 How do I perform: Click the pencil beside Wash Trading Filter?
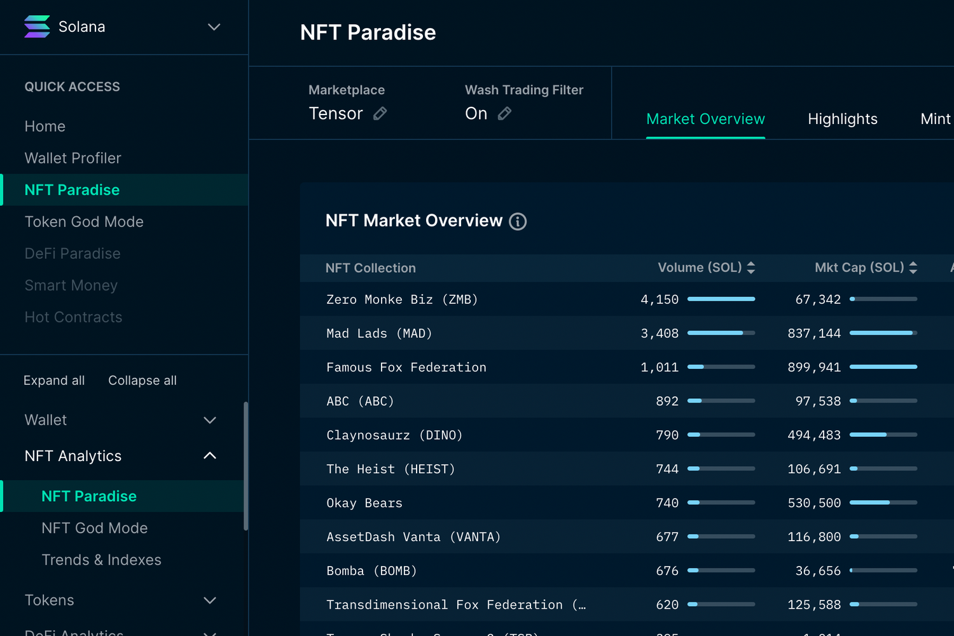(x=504, y=113)
